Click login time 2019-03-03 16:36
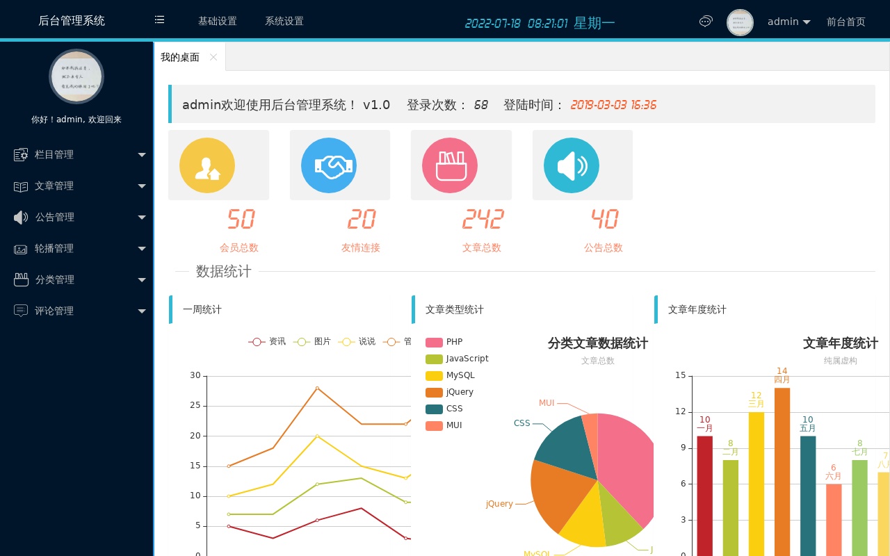 pyautogui.click(x=613, y=105)
